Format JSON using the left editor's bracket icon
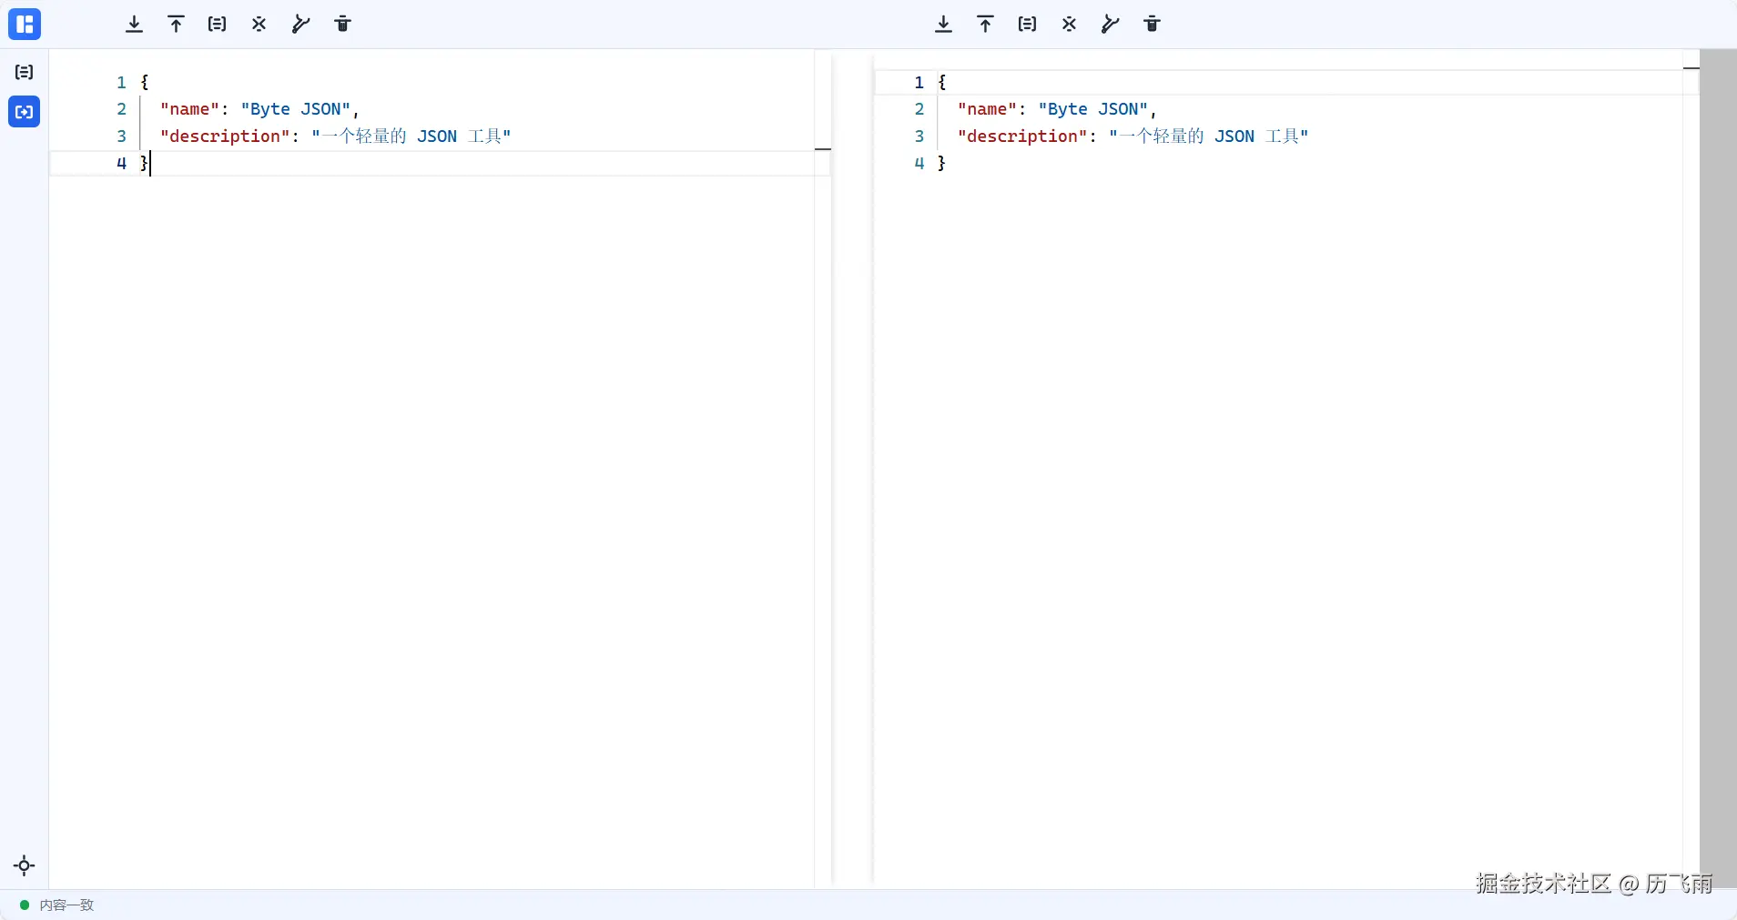The width and height of the screenshot is (1737, 920). coord(218,25)
